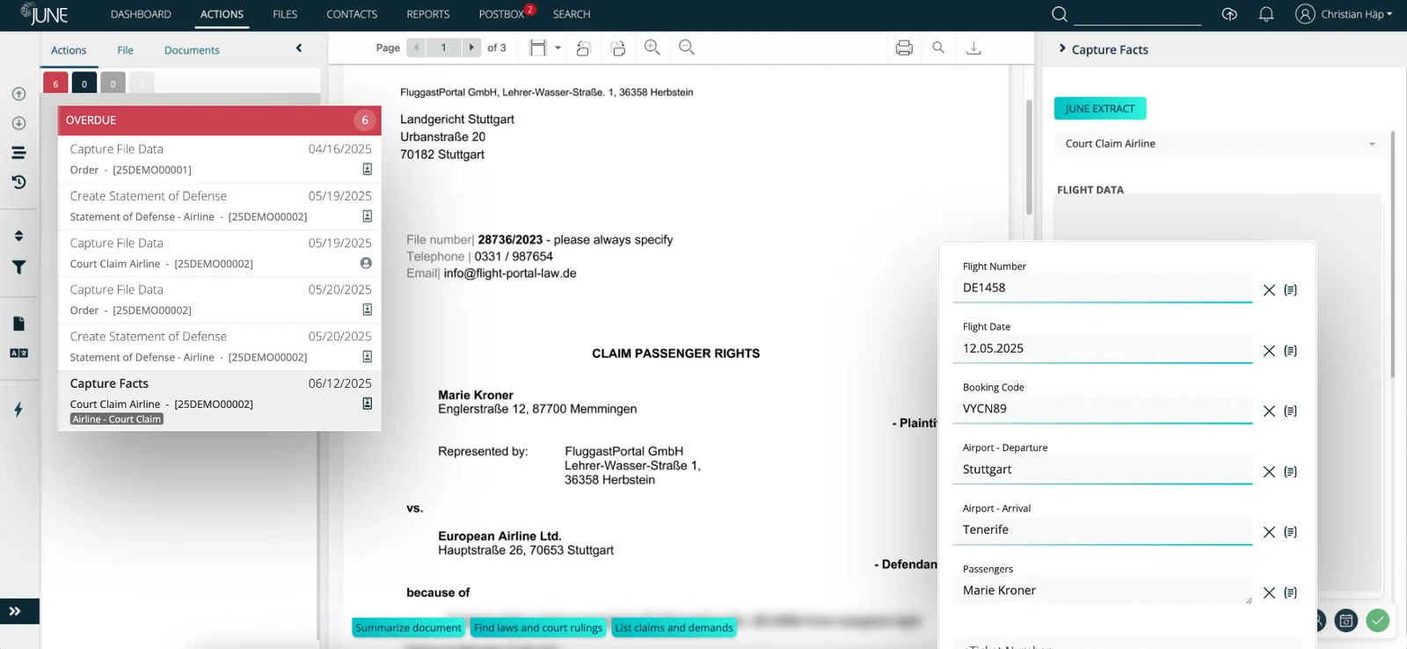Search inside the document via the viewer magnifier
This screenshot has width=1407, height=649.
[x=938, y=47]
